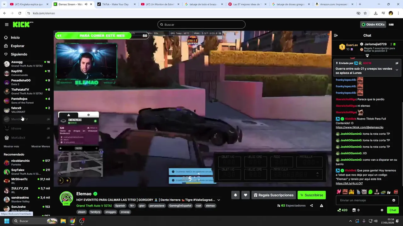403x226 pixels.
Task: Open TioPatataTV channel in sidebar
Action: pos(27,91)
